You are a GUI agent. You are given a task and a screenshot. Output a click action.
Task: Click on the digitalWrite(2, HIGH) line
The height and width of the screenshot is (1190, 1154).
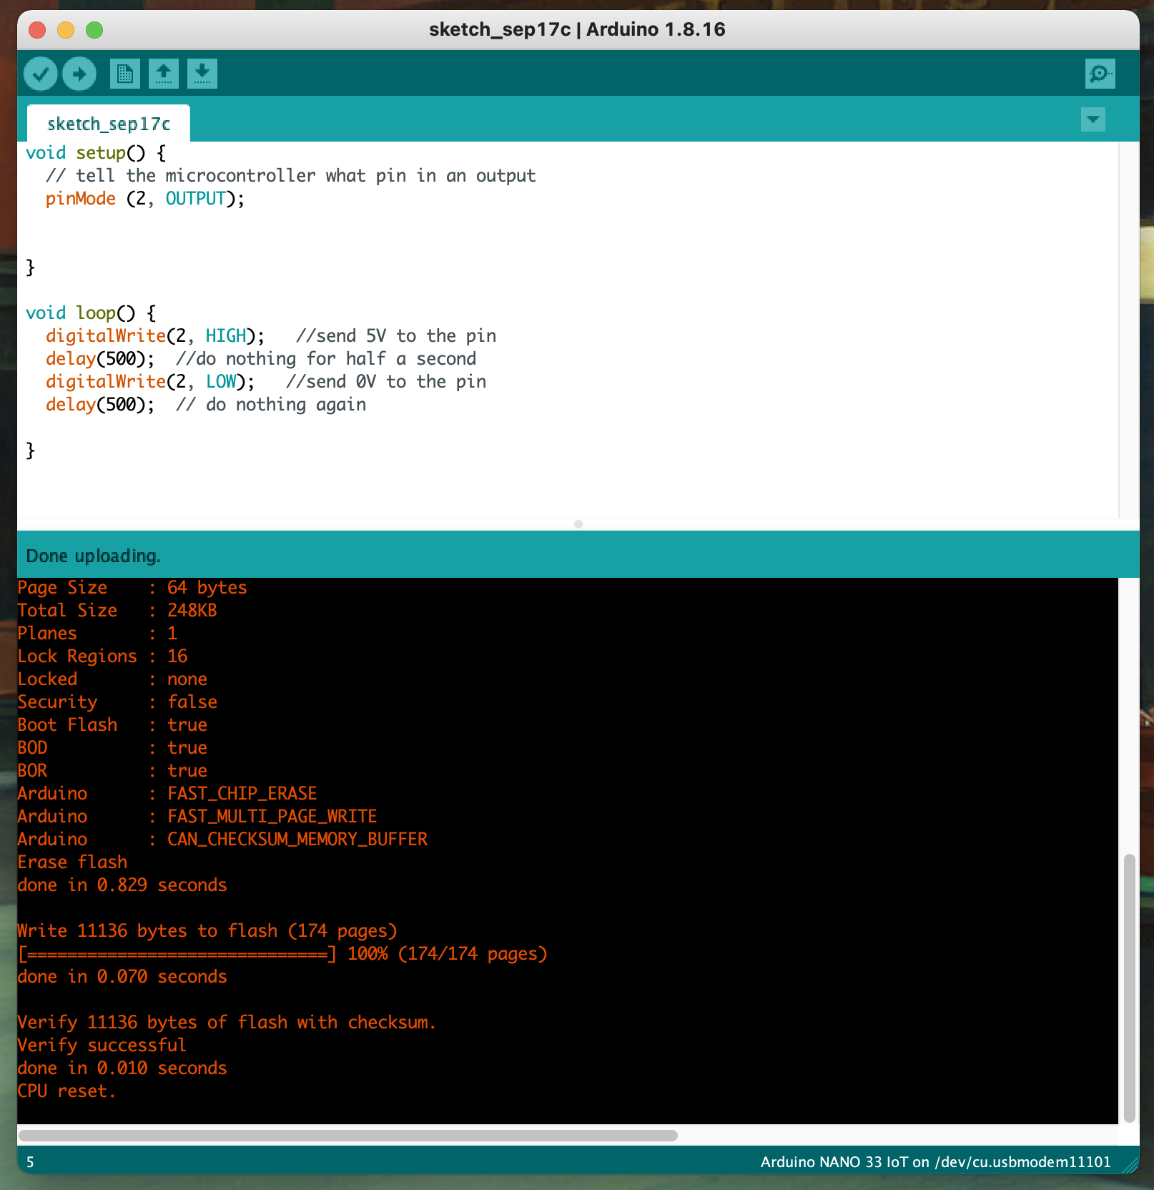tap(155, 336)
